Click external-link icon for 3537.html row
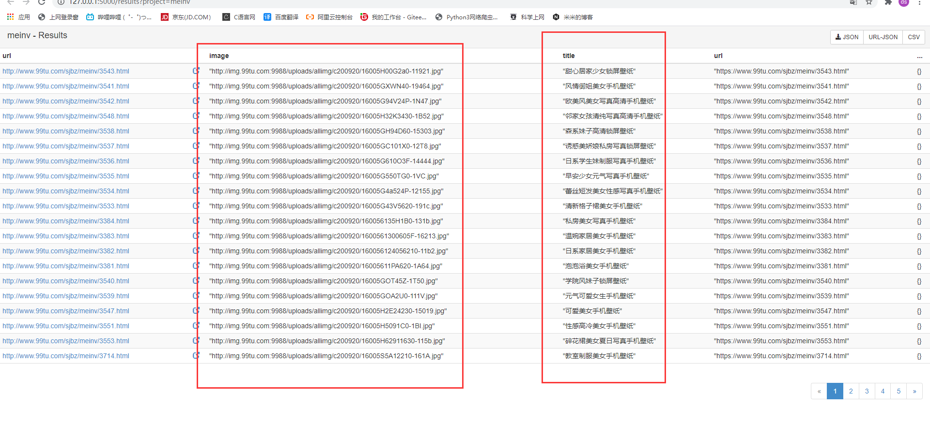930x437 pixels. pos(196,146)
